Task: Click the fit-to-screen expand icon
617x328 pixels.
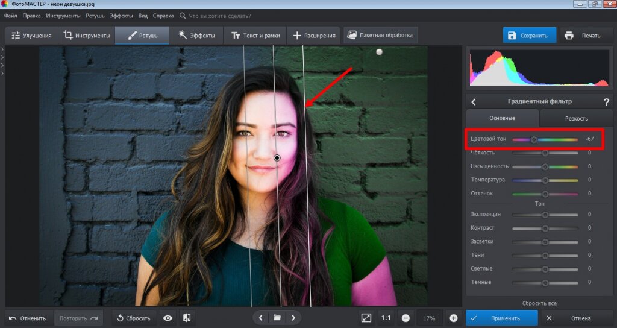Action: click(x=366, y=318)
